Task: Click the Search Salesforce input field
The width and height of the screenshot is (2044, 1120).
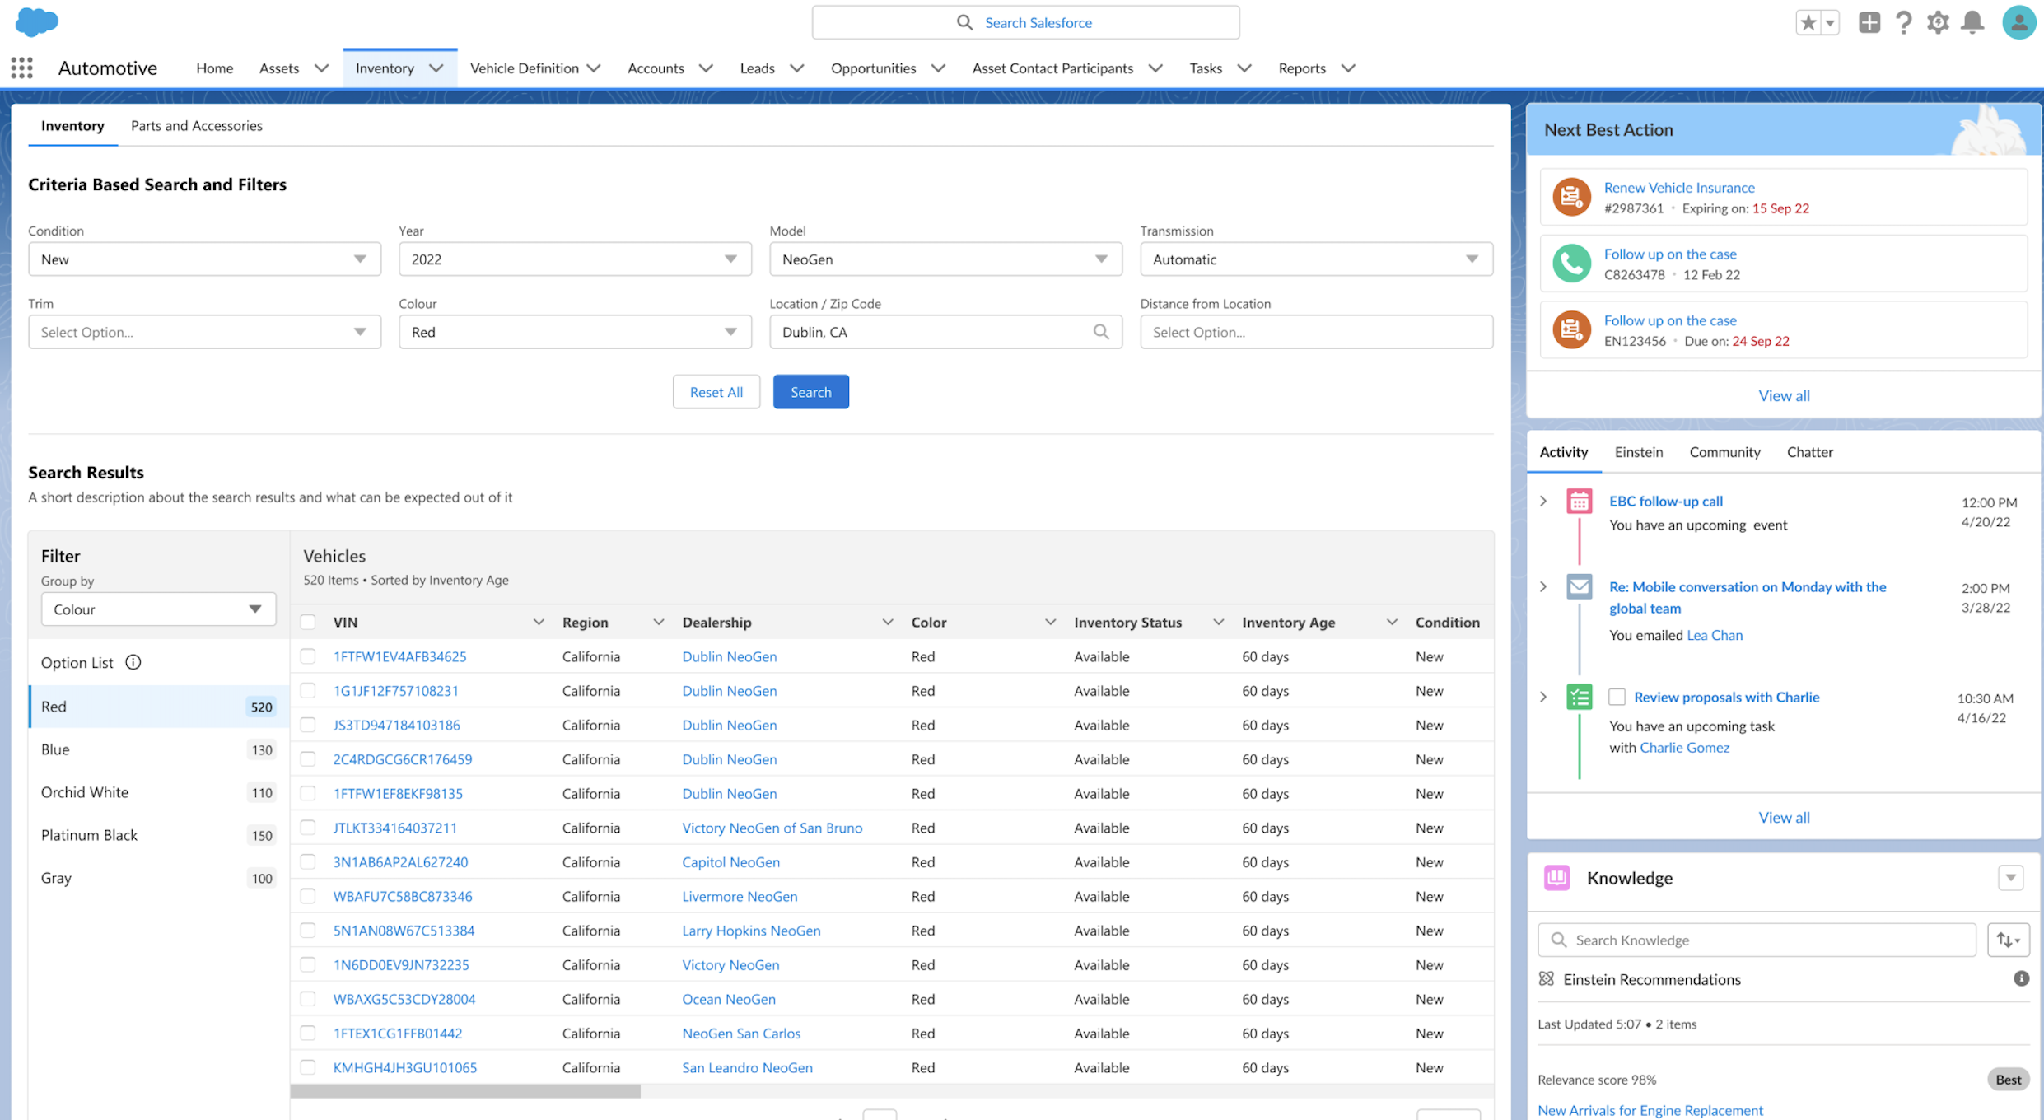Action: (x=1025, y=22)
